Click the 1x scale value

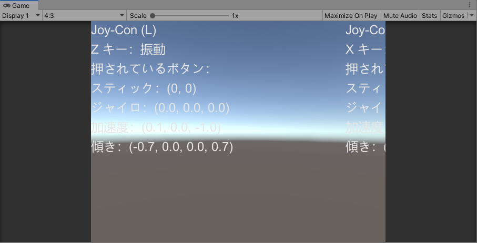[235, 16]
